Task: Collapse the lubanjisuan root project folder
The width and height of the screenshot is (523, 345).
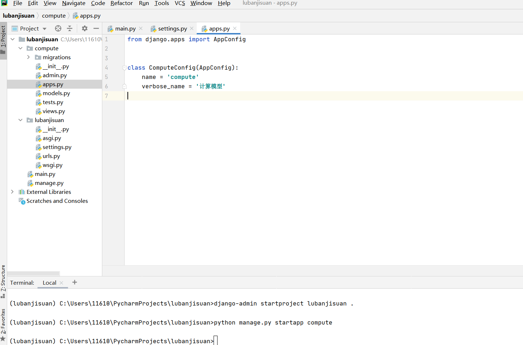Action: coord(13,39)
